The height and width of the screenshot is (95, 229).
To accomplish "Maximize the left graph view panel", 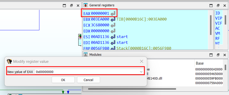I will (x=64, y=6).
